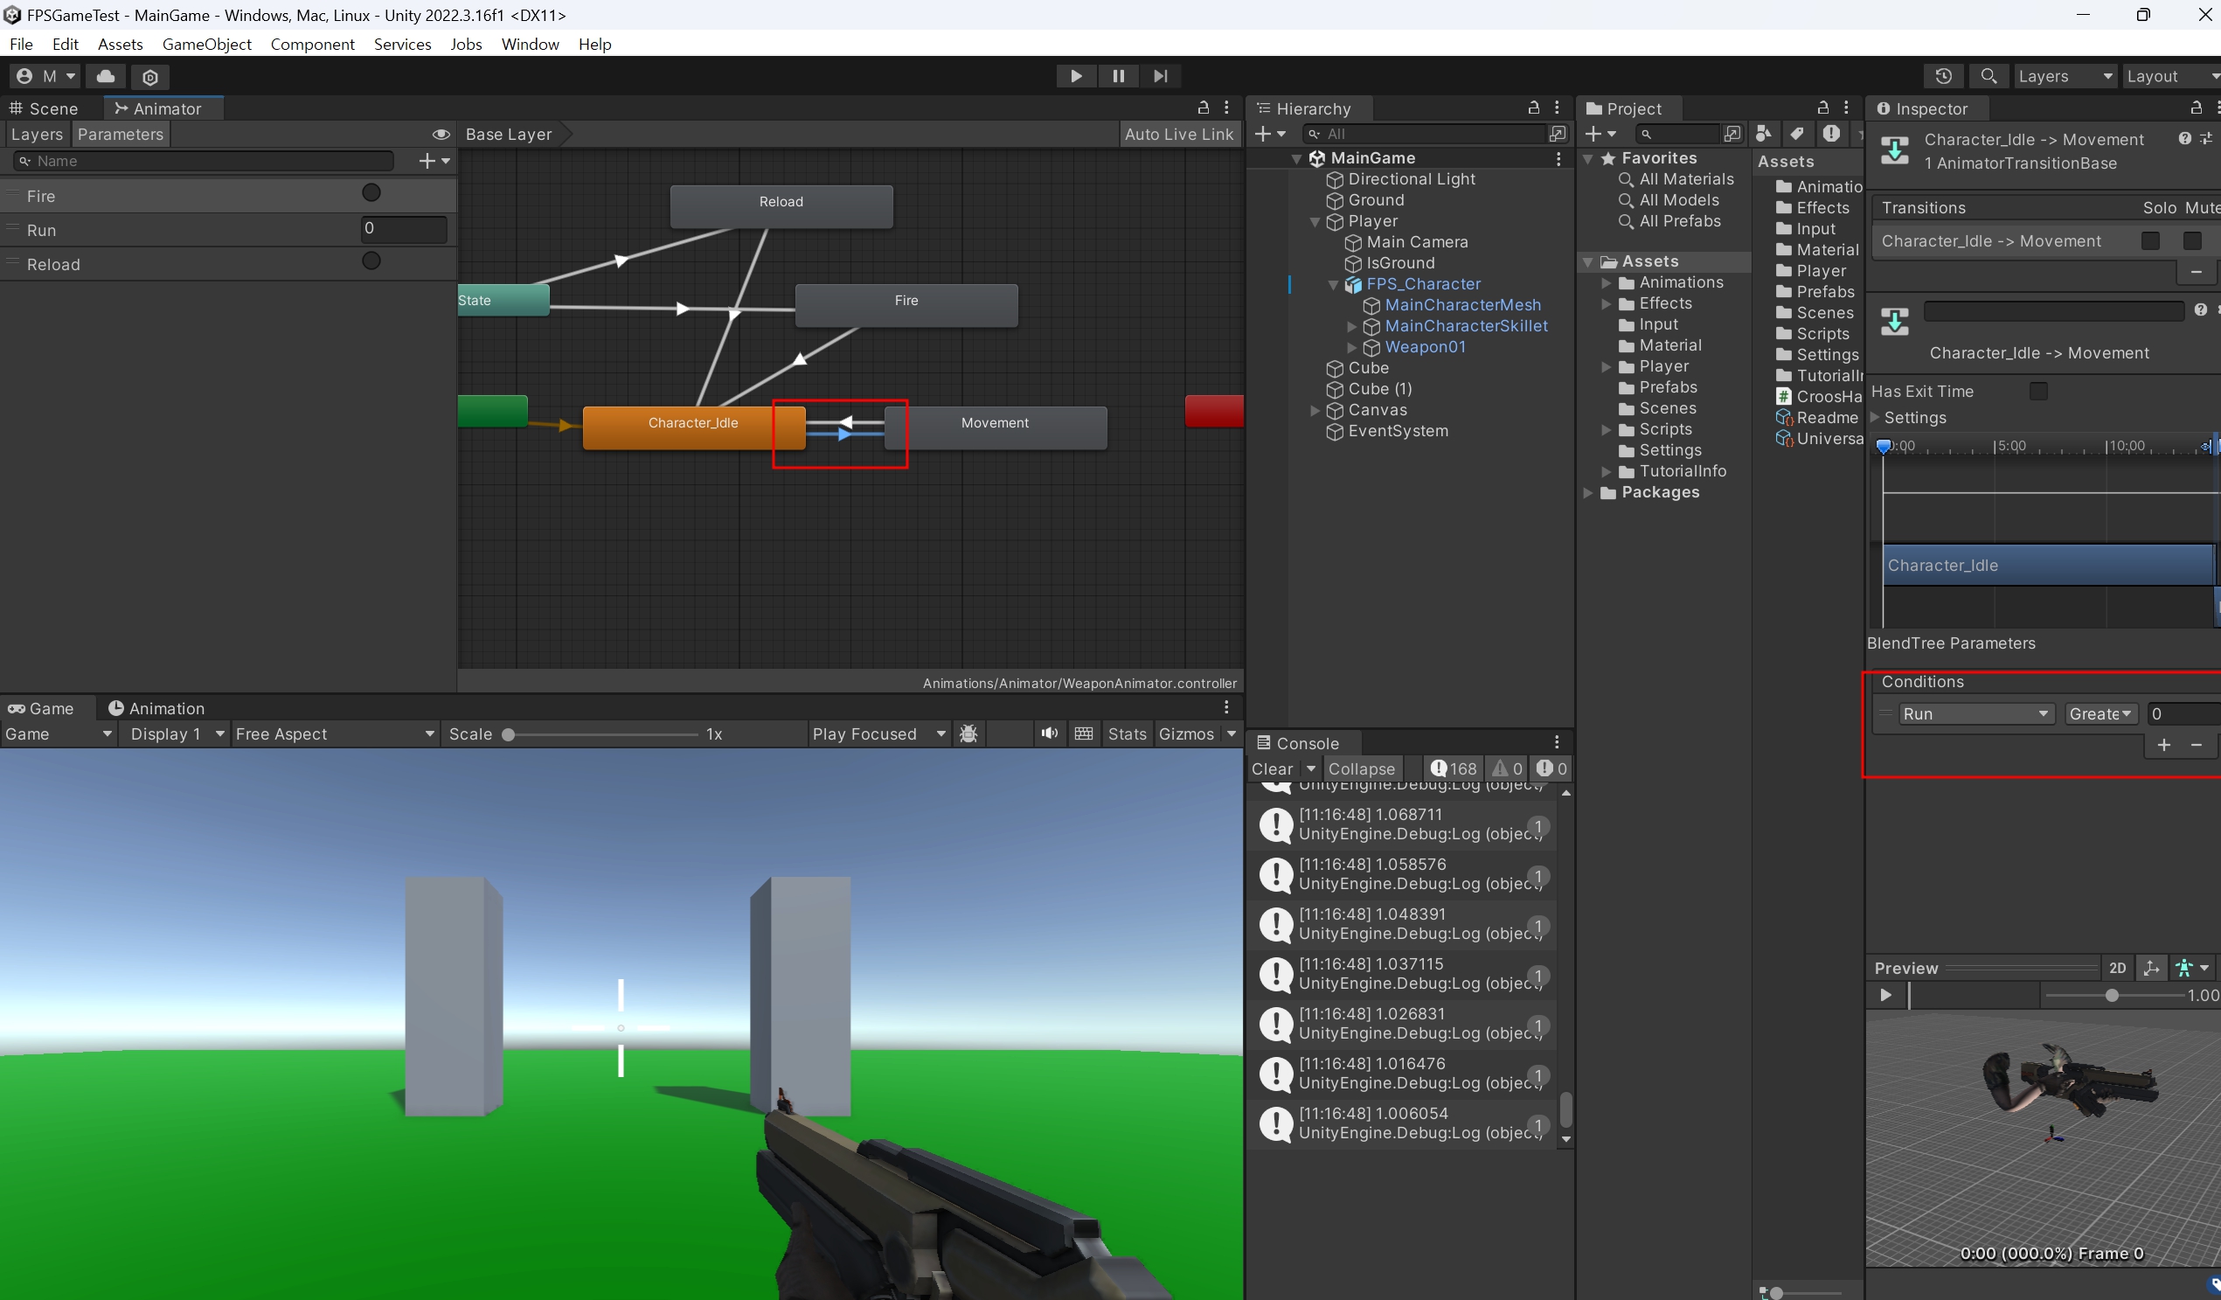Toggle the Game view Stats button
Image resolution: width=2221 pixels, height=1300 pixels.
(1128, 733)
